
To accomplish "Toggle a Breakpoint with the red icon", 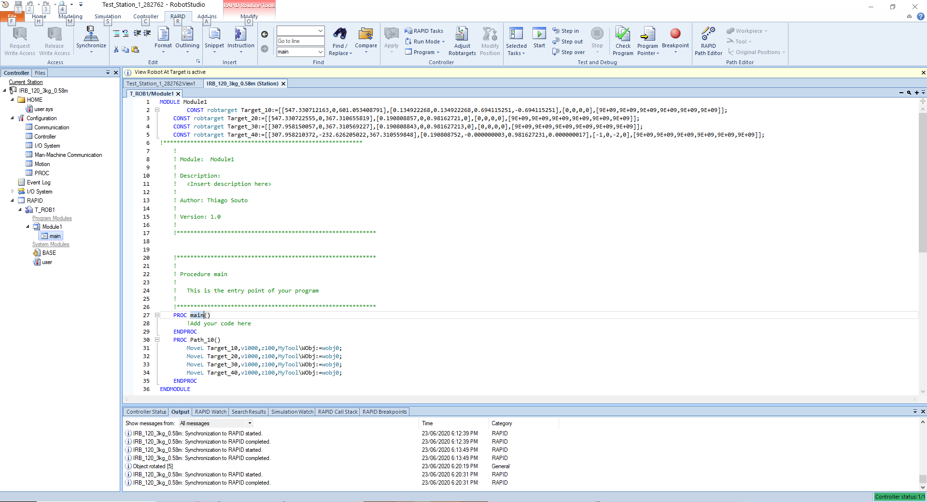I will pyautogui.click(x=675, y=34).
